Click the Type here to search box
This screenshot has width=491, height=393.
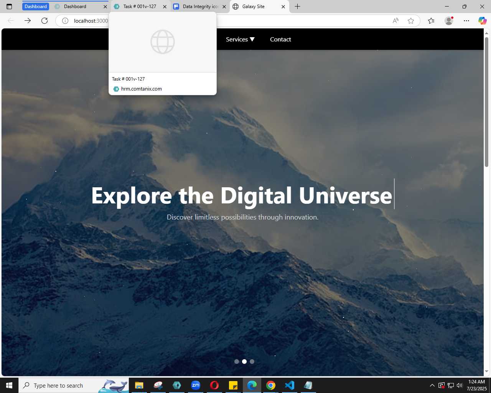click(74, 385)
